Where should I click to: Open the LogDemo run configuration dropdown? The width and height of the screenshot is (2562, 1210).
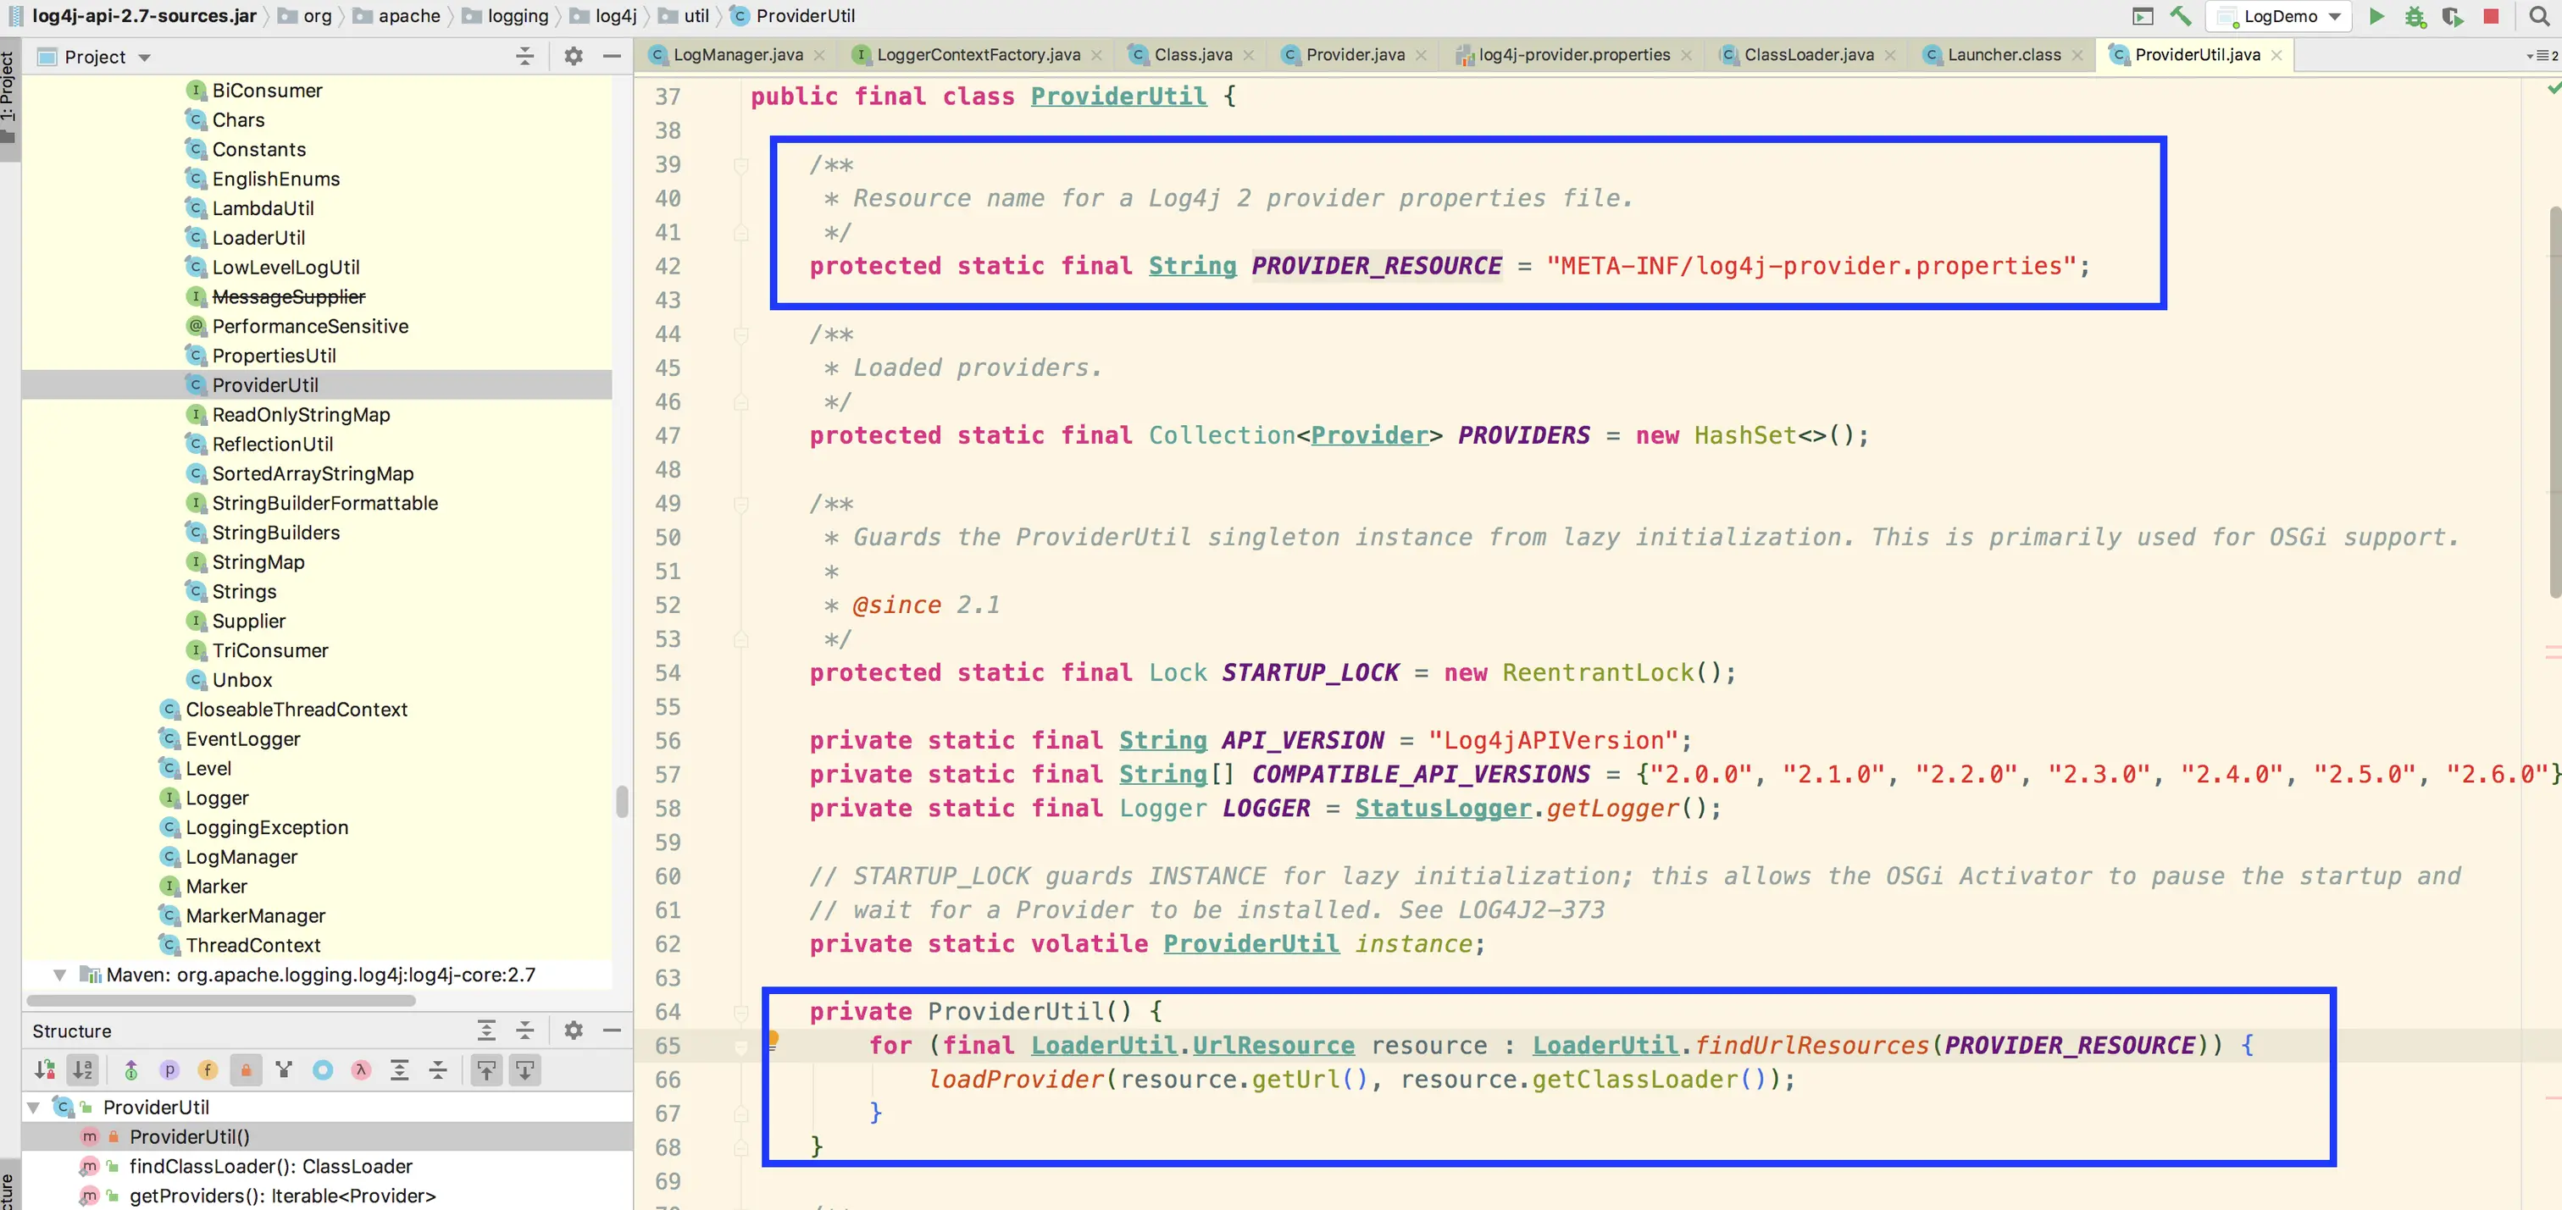click(2278, 16)
